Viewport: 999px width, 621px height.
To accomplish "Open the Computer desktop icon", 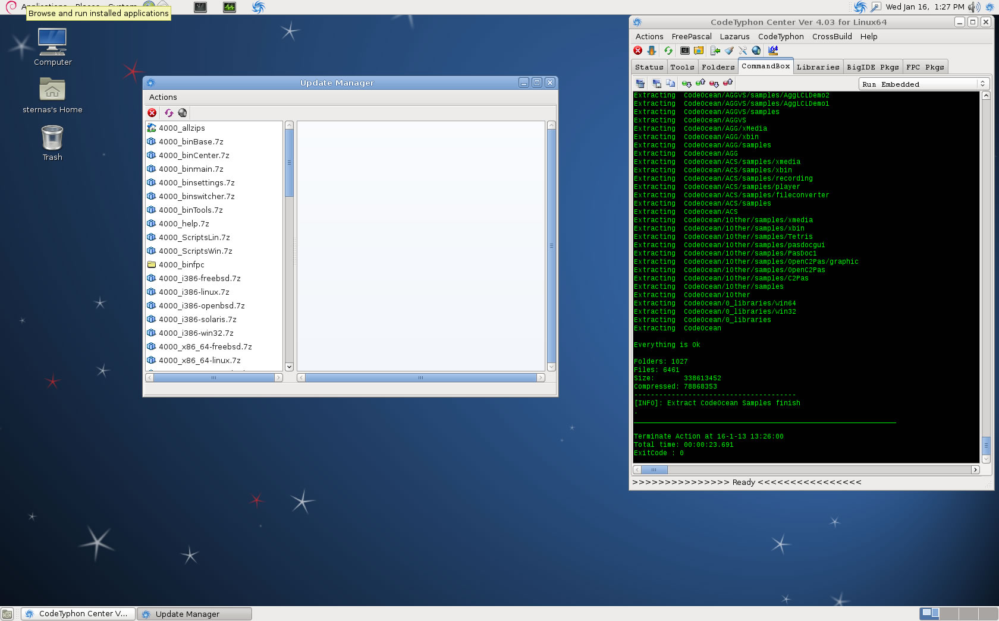I will coord(52,47).
